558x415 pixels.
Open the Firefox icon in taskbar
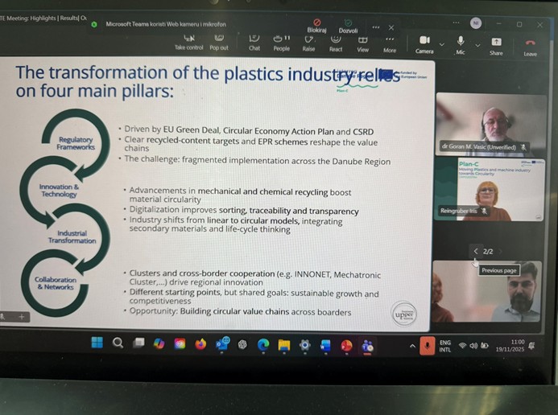pyautogui.click(x=200, y=344)
